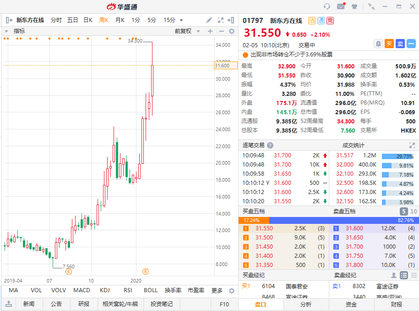This screenshot has width=419, height=311.
Task: Open 相关窝轮/牛熊 tab
Action: click(120, 304)
